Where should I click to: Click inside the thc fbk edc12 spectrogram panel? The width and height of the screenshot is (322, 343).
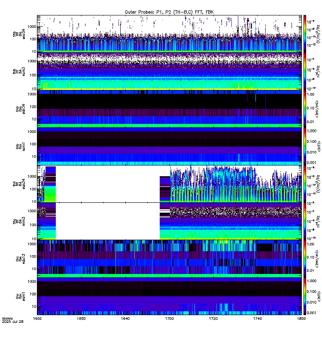[x=169, y=259]
